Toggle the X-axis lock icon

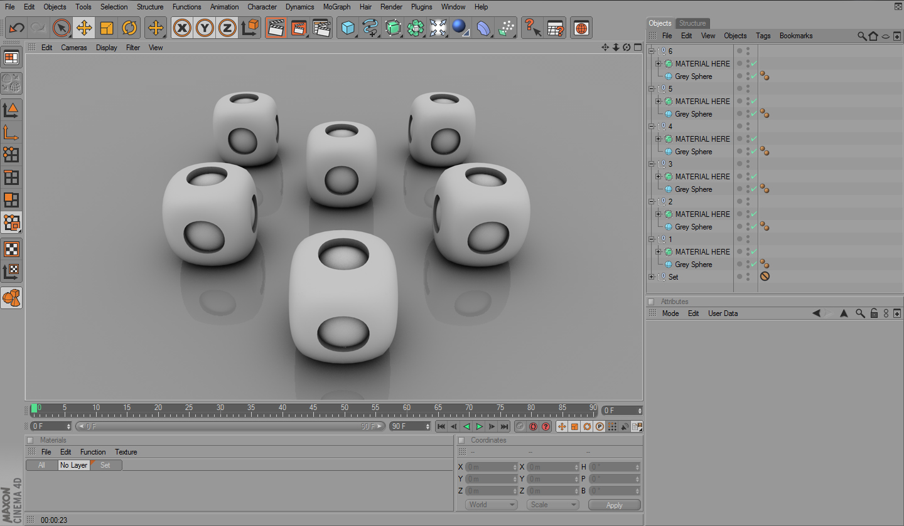182,28
